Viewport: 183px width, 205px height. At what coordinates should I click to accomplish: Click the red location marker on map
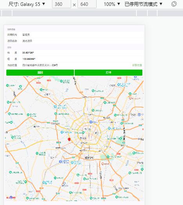(69, 139)
